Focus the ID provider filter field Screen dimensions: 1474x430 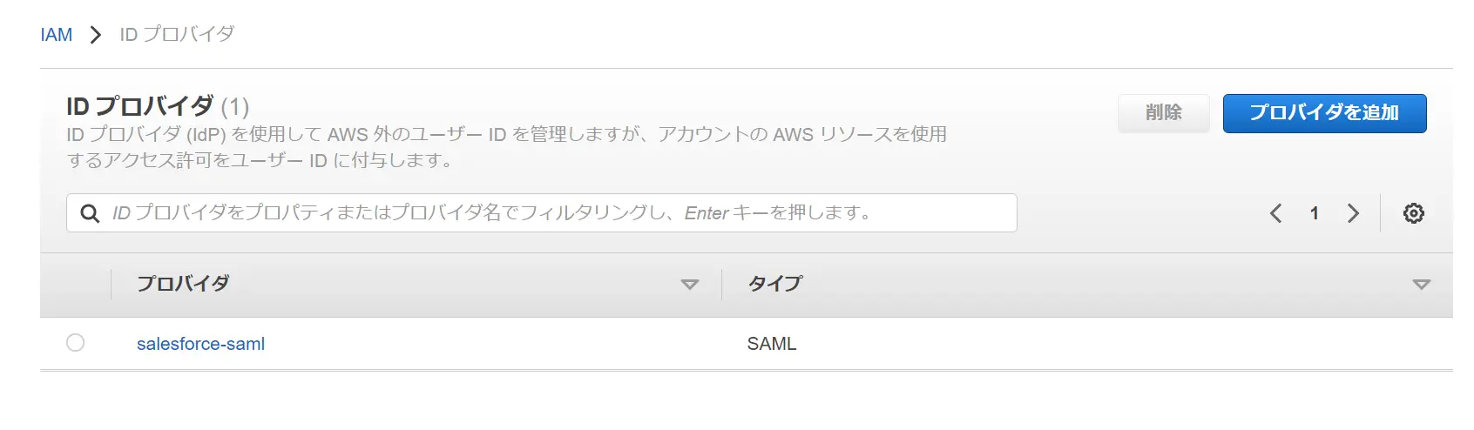click(x=541, y=213)
